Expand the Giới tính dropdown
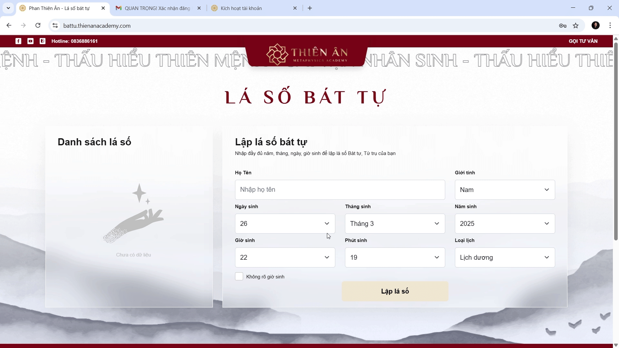 coord(505,190)
